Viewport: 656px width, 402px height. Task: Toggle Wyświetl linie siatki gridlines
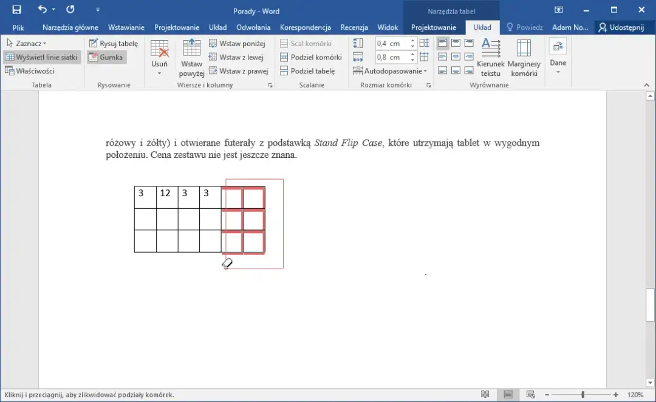click(42, 56)
